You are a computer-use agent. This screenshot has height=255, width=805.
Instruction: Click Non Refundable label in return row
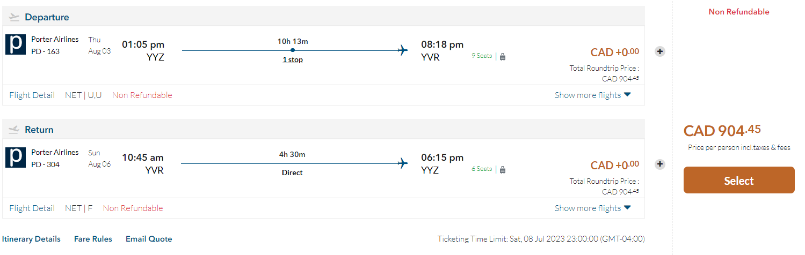tap(133, 208)
